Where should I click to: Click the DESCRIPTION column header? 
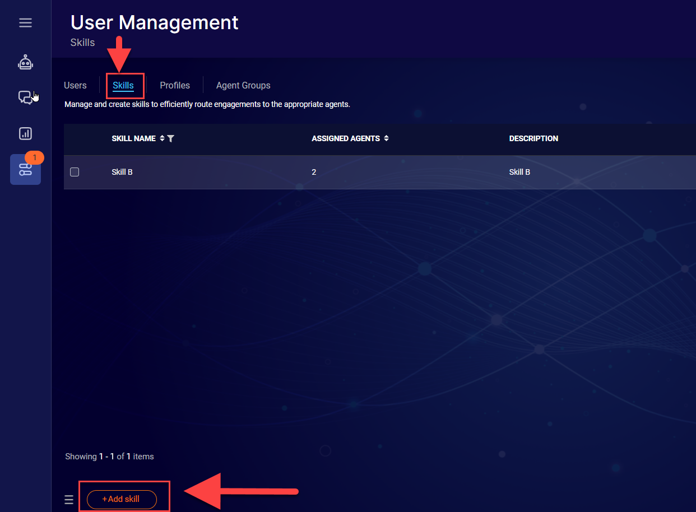tap(533, 138)
